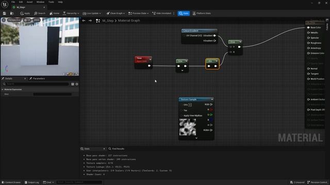Open the Edit menu
The width and height of the screenshot is (330, 185).
point(21,2)
